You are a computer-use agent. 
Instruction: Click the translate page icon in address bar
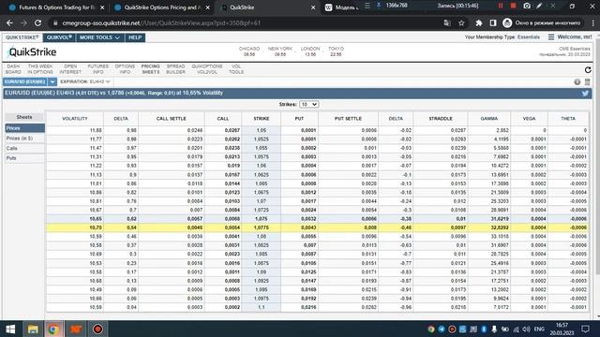click(x=447, y=22)
